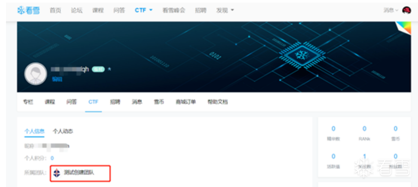The image size is (418, 187).
Task: Click the 看雪 snowflake logo in header
Action: (28, 10)
